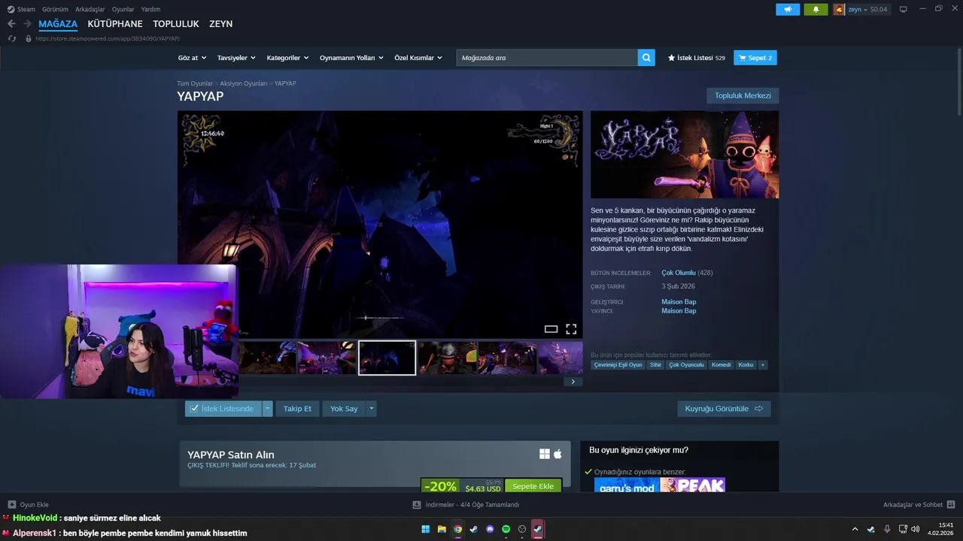The height and width of the screenshot is (541, 963).
Task: Expand the Kategoriler menu
Action: [x=287, y=58]
